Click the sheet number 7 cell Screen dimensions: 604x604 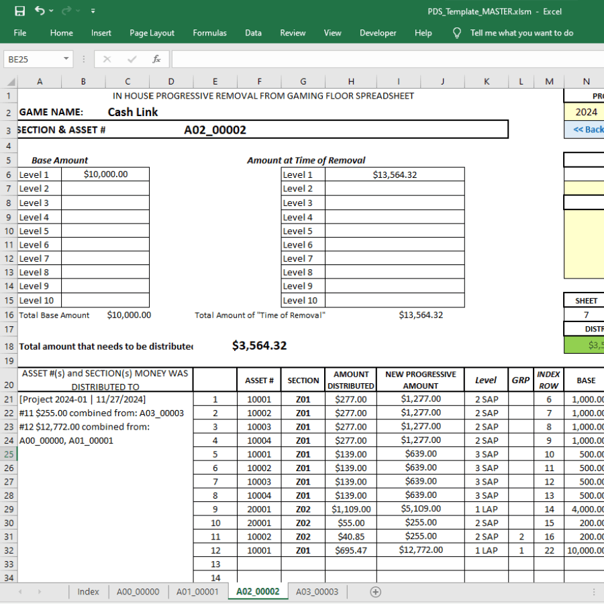pyautogui.click(x=586, y=315)
